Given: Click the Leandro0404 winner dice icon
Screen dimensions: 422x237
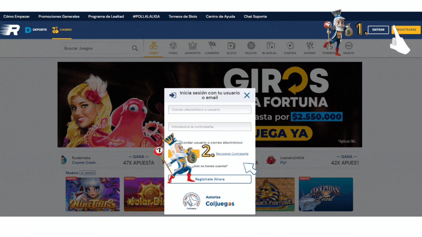Looking at the screenshot, I should [x=271, y=160].
